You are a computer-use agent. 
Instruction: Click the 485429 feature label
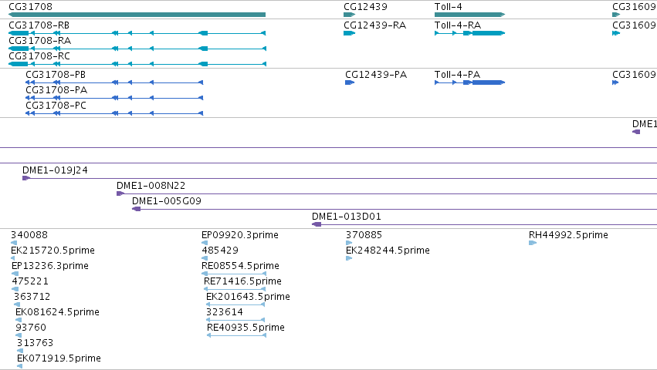[x=220, y=251]
